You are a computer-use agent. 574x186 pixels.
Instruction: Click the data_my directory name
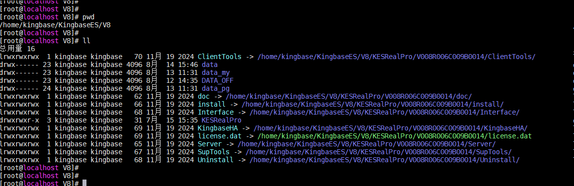216,73
